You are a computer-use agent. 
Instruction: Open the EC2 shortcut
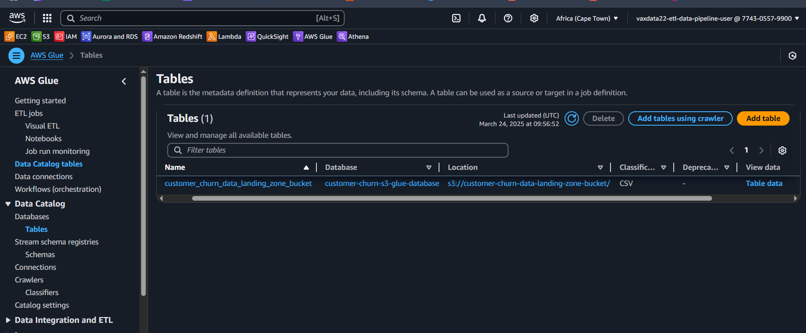pos(16,37)
